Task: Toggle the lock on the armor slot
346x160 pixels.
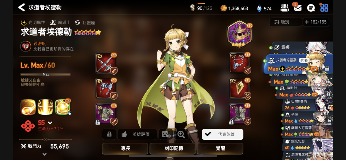Action: 98,122
